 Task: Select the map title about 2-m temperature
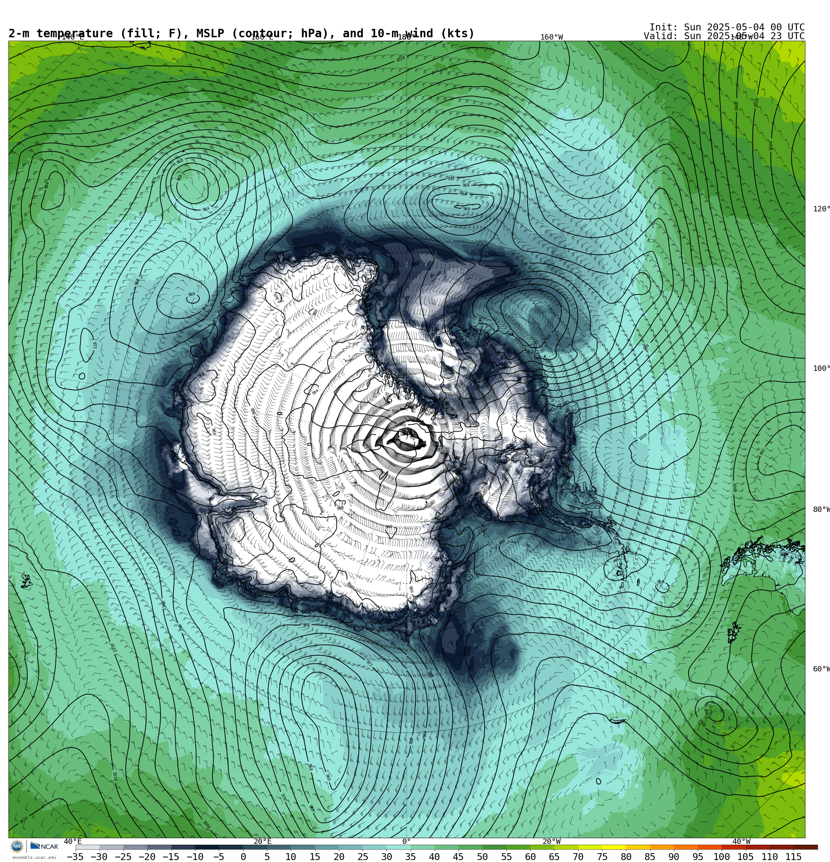pos(241,33)
